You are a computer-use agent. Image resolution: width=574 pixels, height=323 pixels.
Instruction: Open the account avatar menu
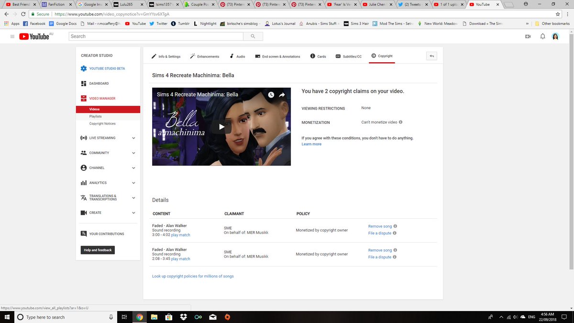point(555,36)
